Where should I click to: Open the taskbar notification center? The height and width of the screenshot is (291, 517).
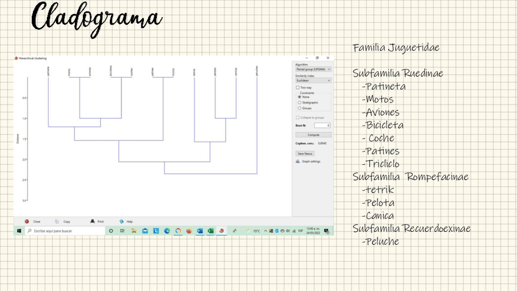[x=327, y=231]
